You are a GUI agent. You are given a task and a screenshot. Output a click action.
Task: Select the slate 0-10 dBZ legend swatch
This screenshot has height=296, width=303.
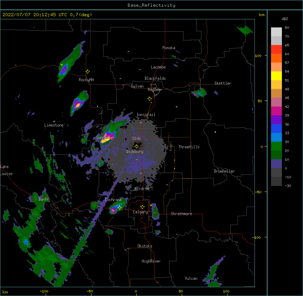click(x=276, y=164)
